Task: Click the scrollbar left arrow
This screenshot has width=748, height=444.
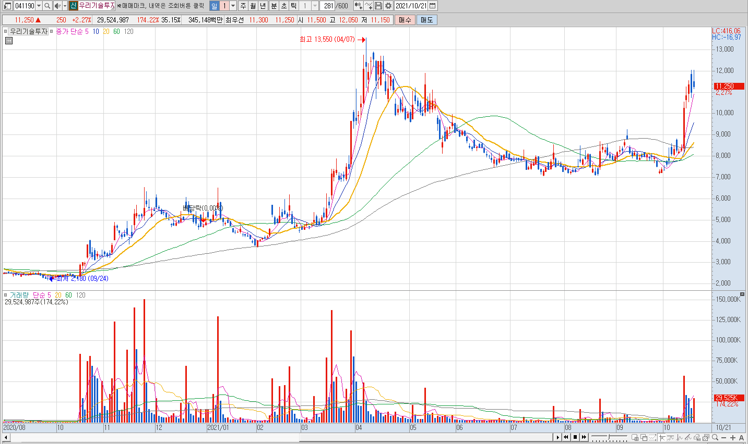Action: 6,437
